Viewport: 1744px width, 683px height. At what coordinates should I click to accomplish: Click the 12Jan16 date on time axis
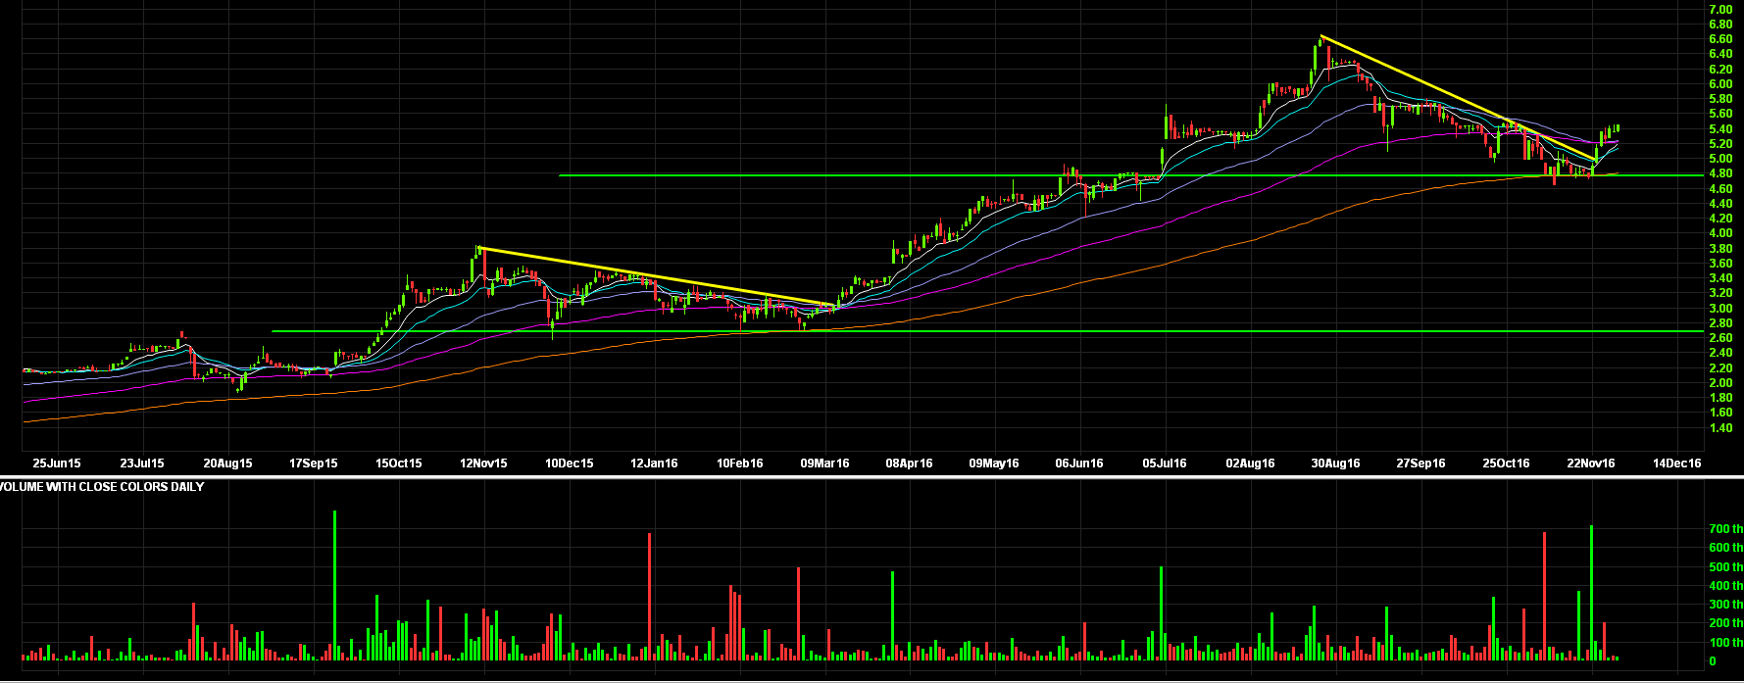tap(654, 463)
